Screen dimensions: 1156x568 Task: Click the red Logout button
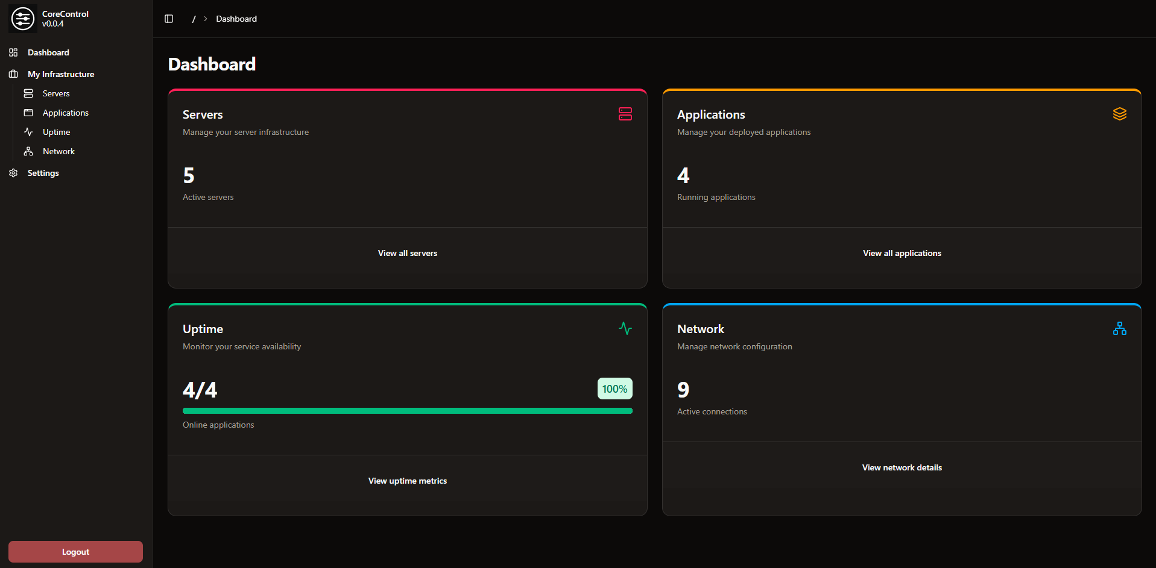coord(75,552)
